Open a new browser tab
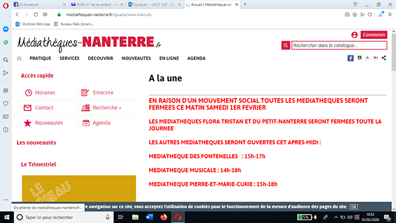Image resolution: width=396 pixels, height=223 pixels. click(x=245, y=4)
